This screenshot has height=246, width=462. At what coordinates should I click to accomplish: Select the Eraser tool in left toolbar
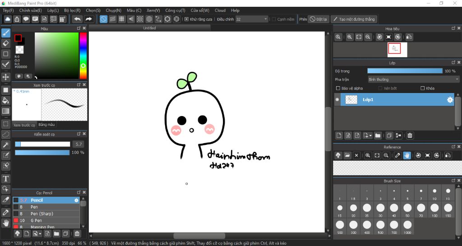pos(6,43)
